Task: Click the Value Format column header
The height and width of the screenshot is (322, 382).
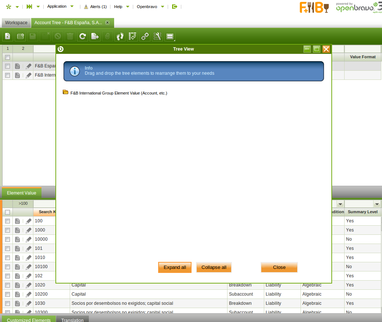Action: (363, 57)
